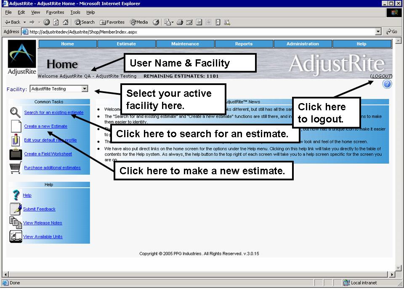Open the Favorites menu in the menu bar
The width and height of the screenshot is (404, 303).
(55, 12)
